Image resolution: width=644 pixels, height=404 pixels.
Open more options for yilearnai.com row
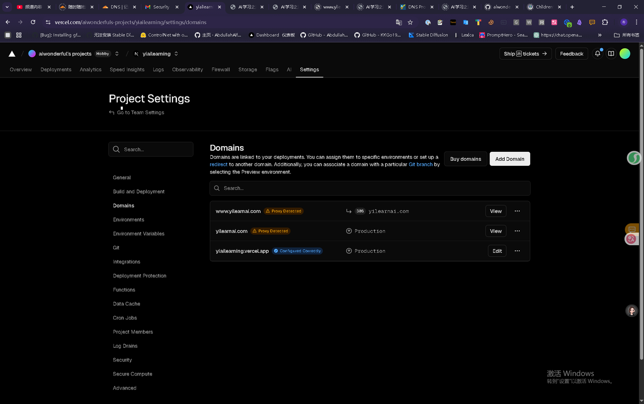click(517, 231)
